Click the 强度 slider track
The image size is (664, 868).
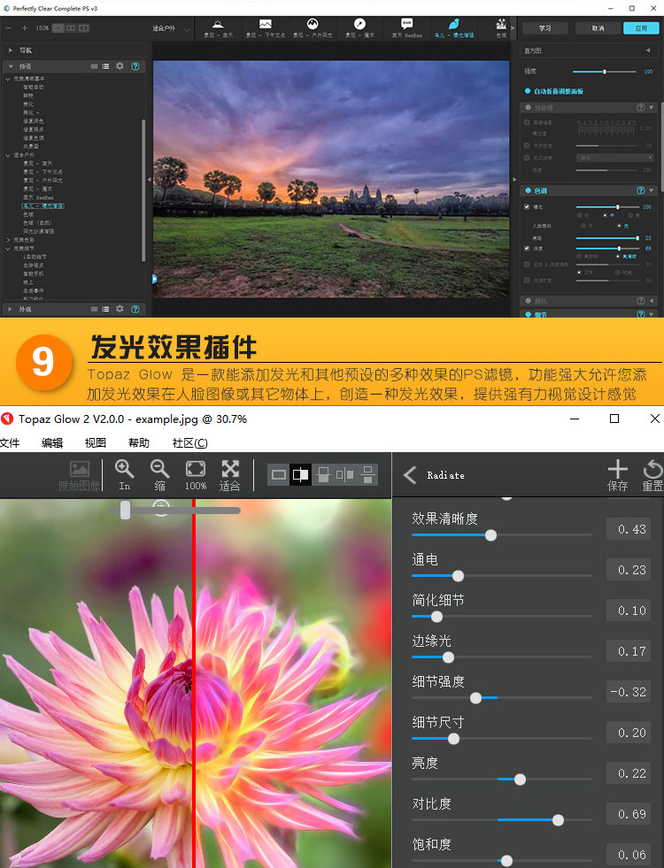tap(604, 72)
